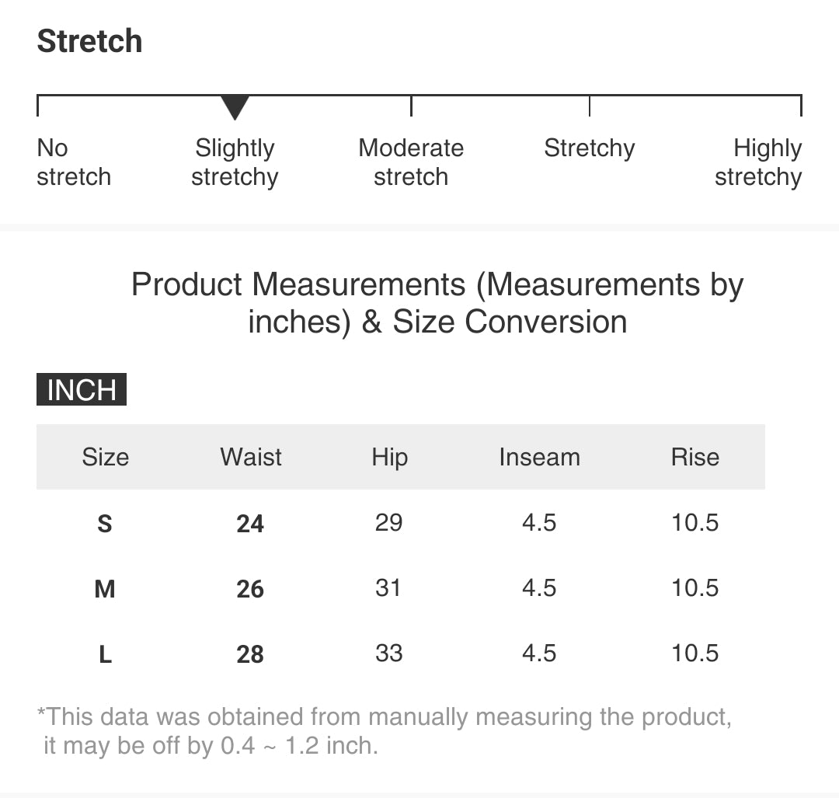Select size M row label

(105, 589)
